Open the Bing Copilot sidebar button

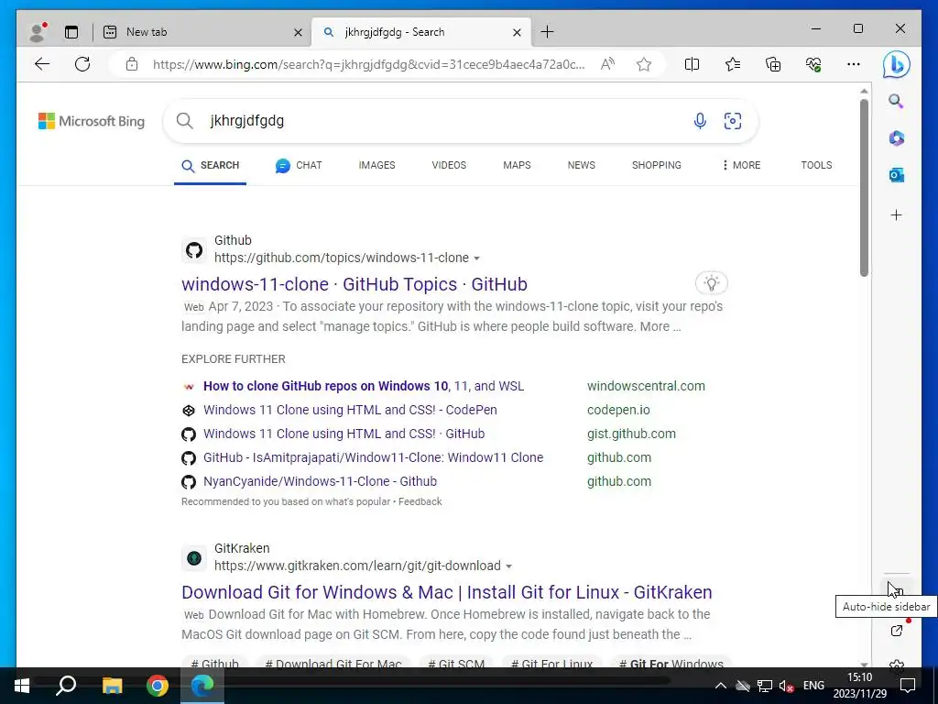point(896,64)
